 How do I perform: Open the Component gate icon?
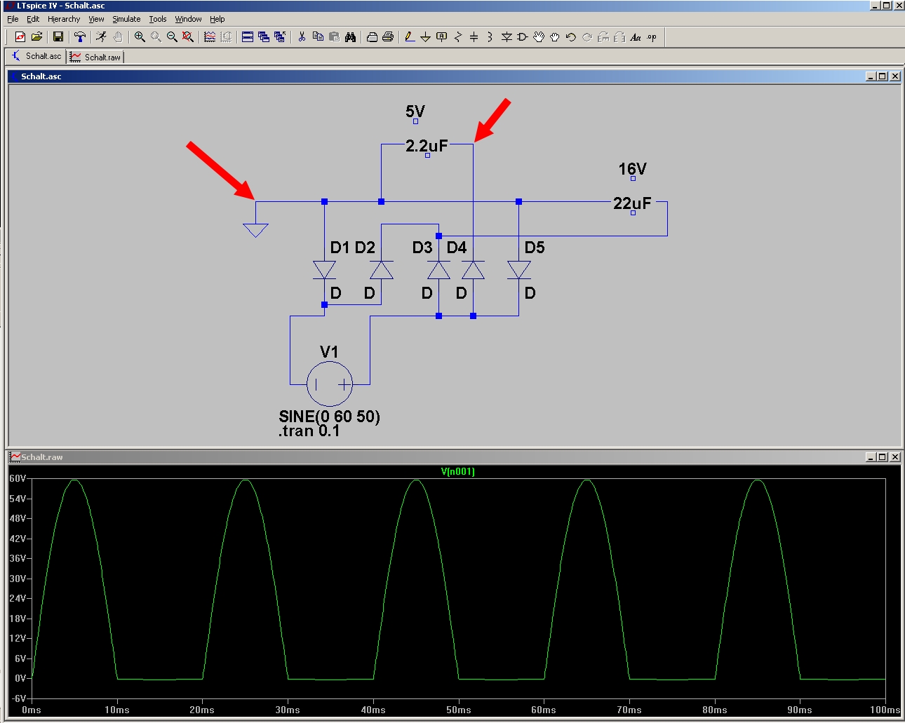click(x=523, y=37)
